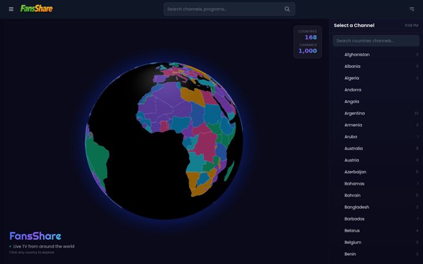Focus the Search channels, programs field
Image resolution: width=423 pixels, height=264 pixels.
point(229,9)
